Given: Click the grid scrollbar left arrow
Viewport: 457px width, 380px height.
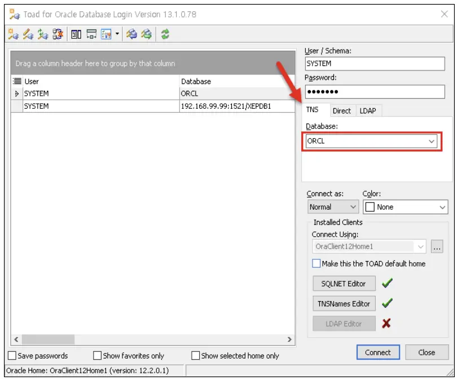Looking at the screenshot, I should coord(16,339).
